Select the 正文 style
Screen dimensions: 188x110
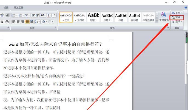tap(66, 17)
